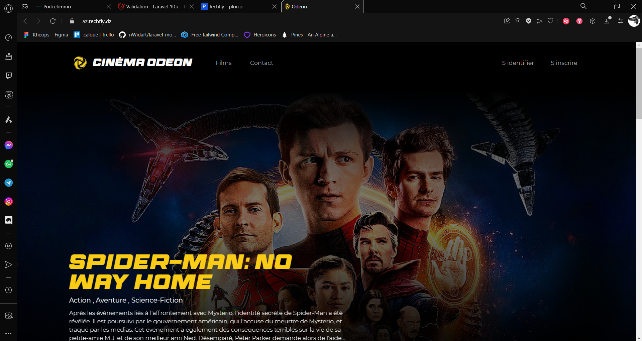Close the Pocketimmo tab
This screenshot has height=341, width=642.
tap(109, 7)
